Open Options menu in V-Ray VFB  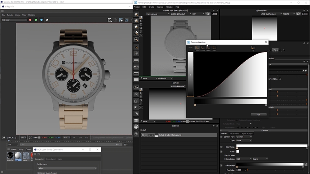click(32, 15)
